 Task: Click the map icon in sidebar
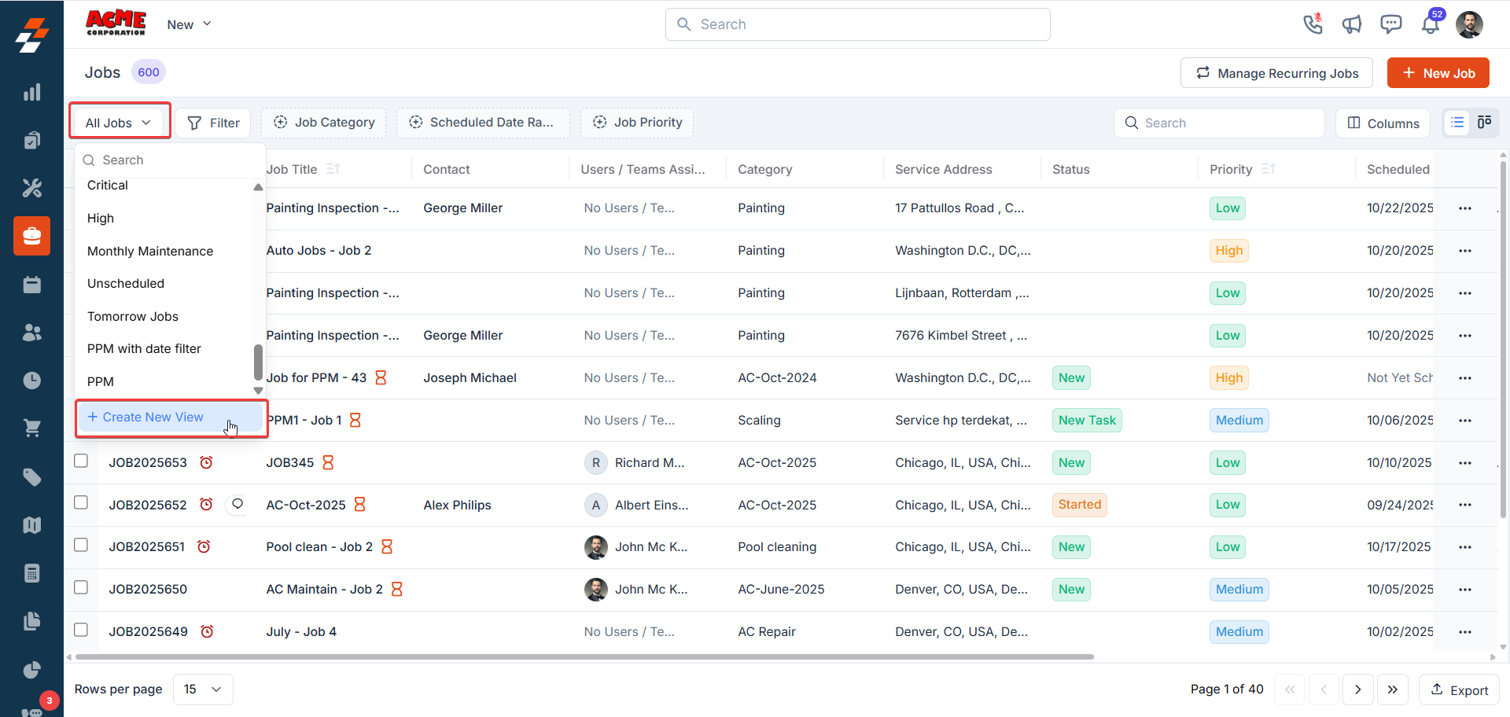(31, 524)
